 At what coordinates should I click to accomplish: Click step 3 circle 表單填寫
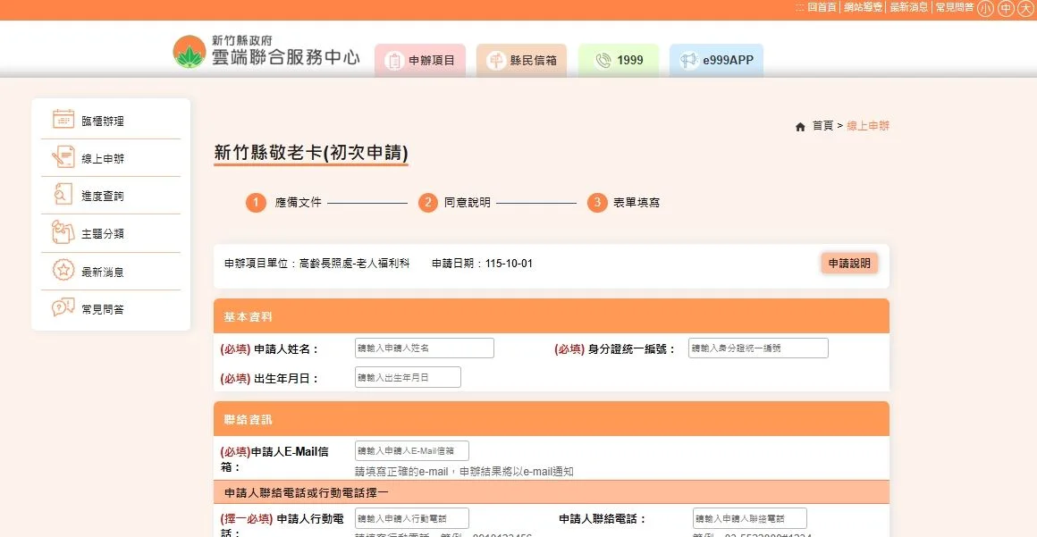(x=597, y=202)
